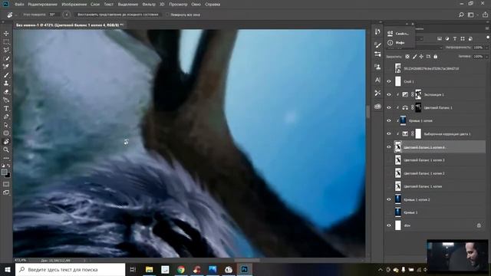Screen dimensions: 491x276
Task: Open File Explorer from the taskbar
Action: tap(149, 269)
